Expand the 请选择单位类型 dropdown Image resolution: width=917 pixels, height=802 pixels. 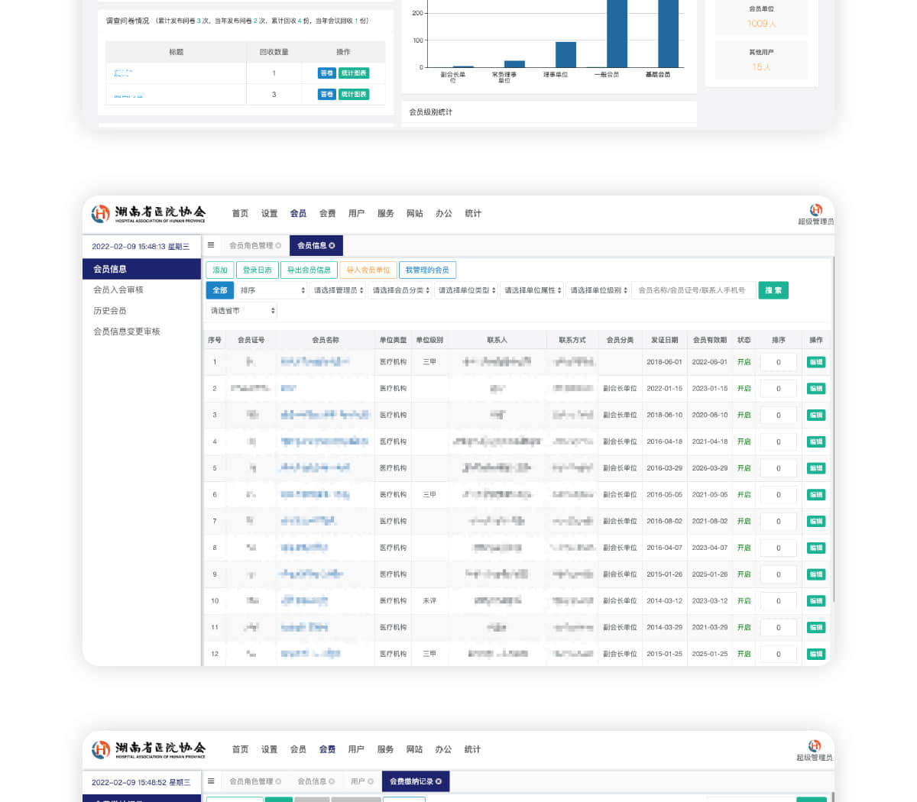click(x=466, y=290)
